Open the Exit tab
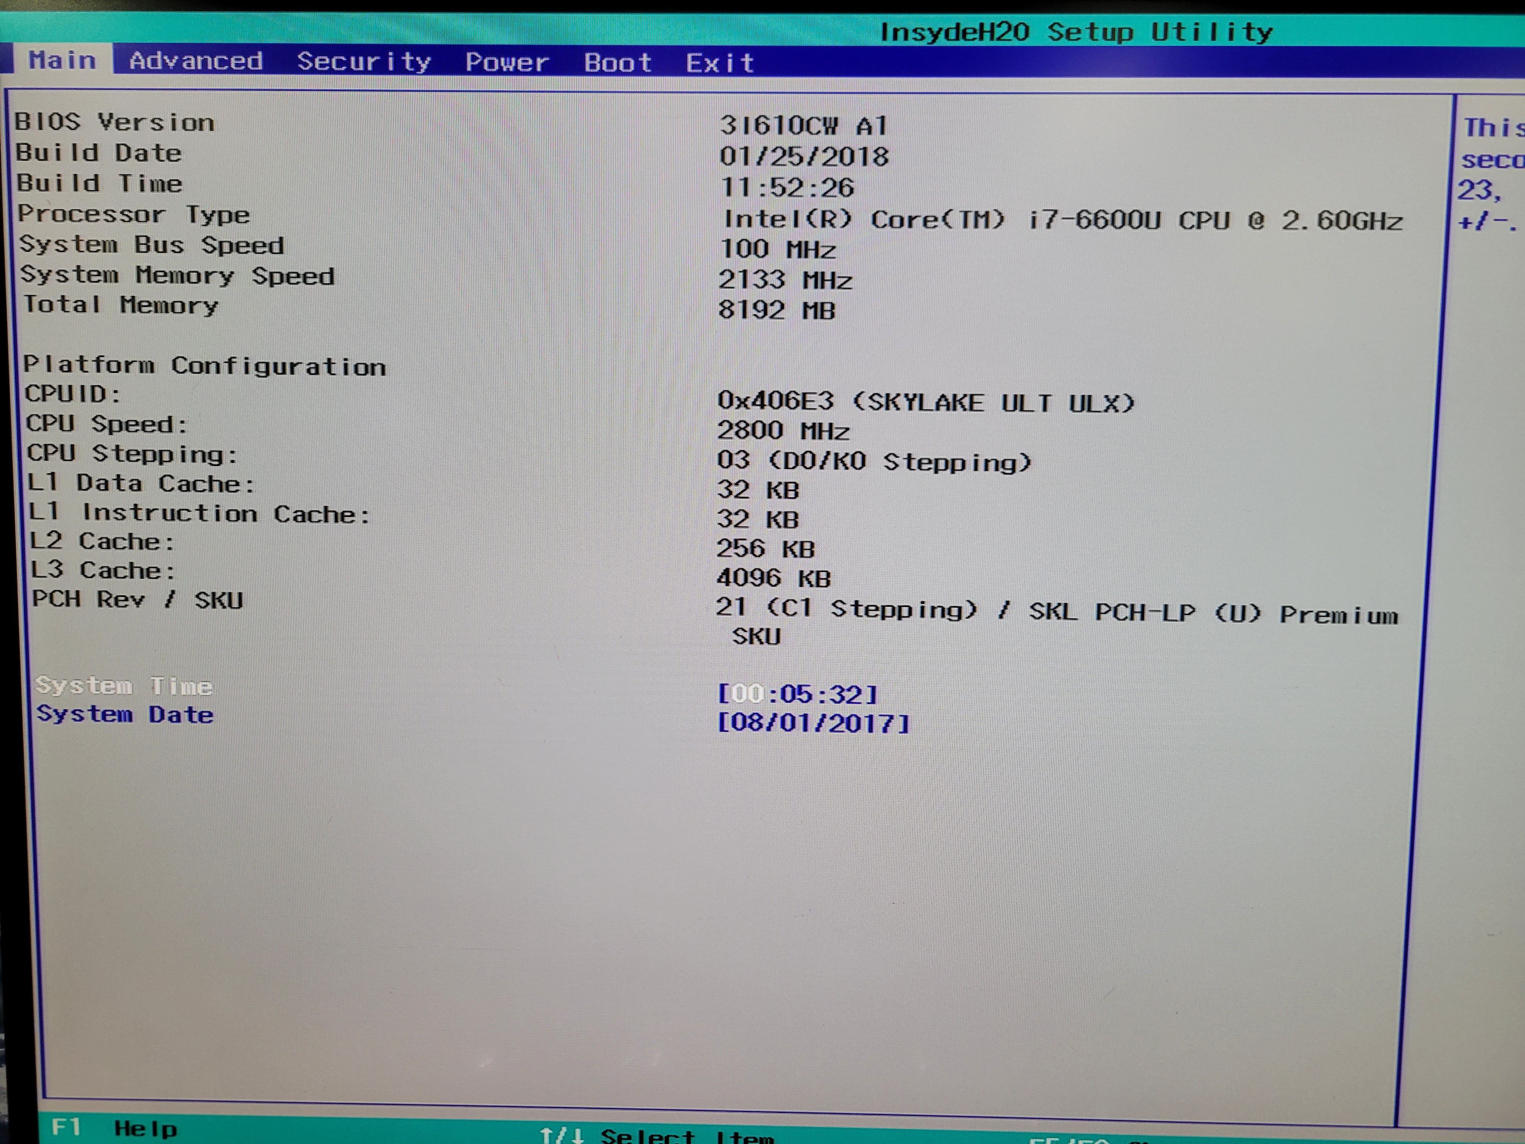 click(720, 64)
